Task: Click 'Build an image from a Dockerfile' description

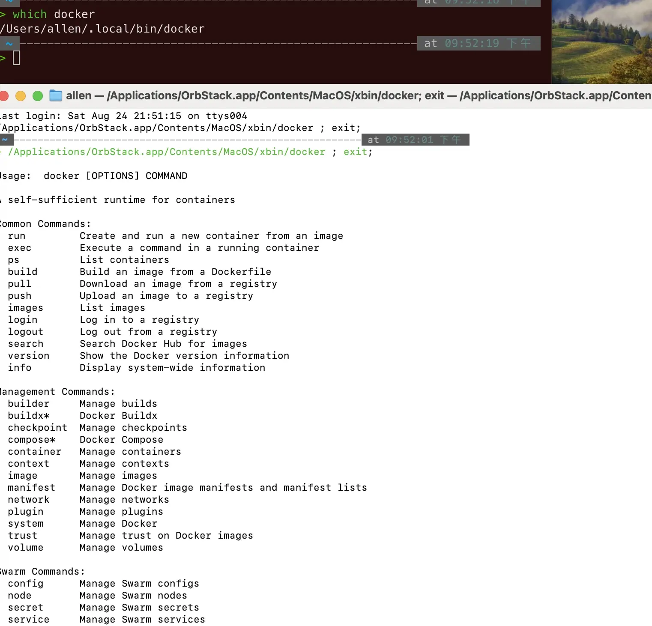Action: 176,272
